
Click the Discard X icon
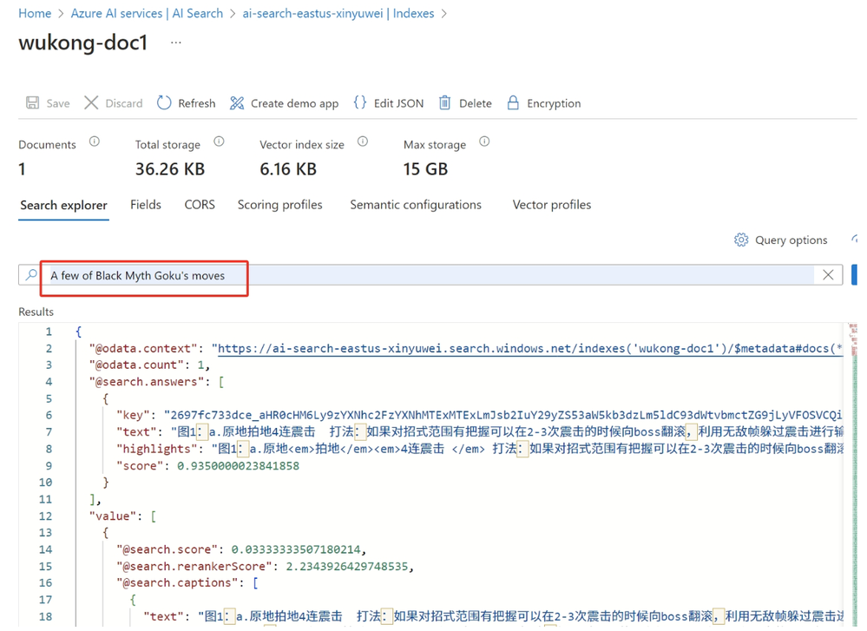[91, 103]
